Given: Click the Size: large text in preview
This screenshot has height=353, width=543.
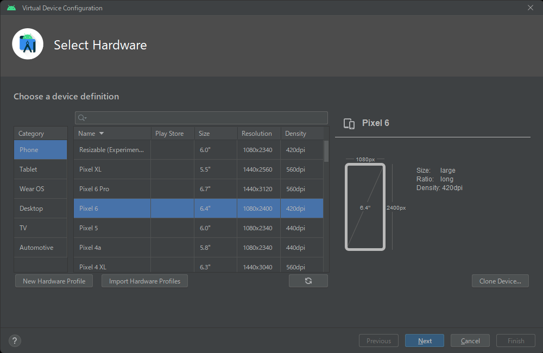Looking at the screenshot, I should point(435,171).
